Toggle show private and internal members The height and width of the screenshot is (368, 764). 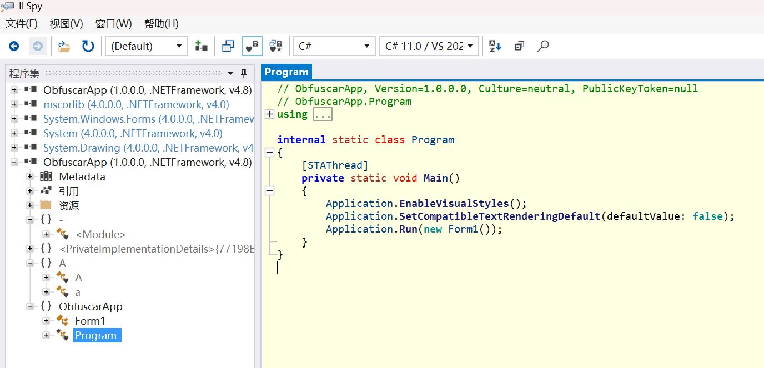pos(252,46)
